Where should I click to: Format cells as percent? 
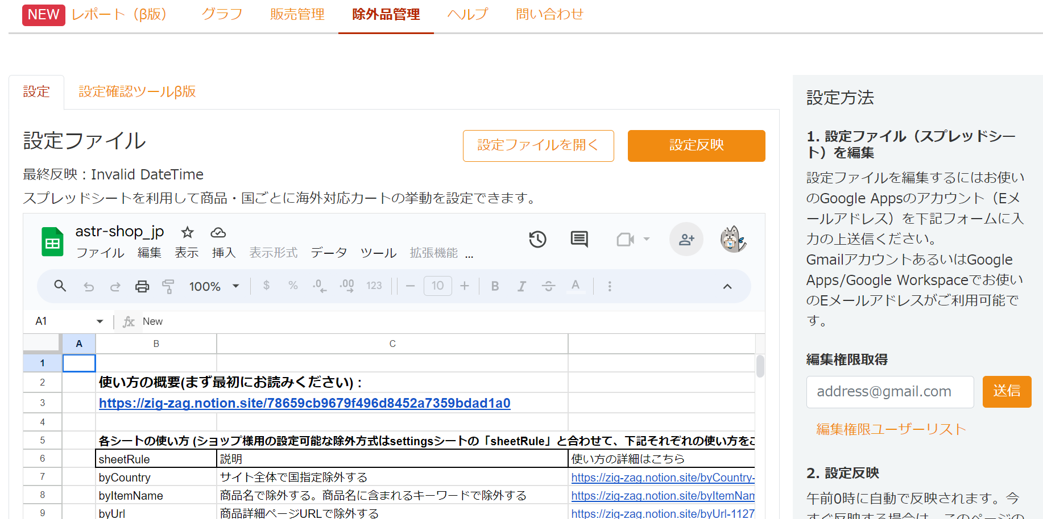click(x=293, y=285)
